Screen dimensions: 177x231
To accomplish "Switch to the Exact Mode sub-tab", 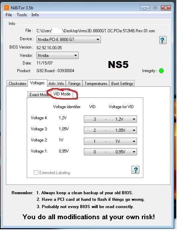I will click(x=39, y=95).
